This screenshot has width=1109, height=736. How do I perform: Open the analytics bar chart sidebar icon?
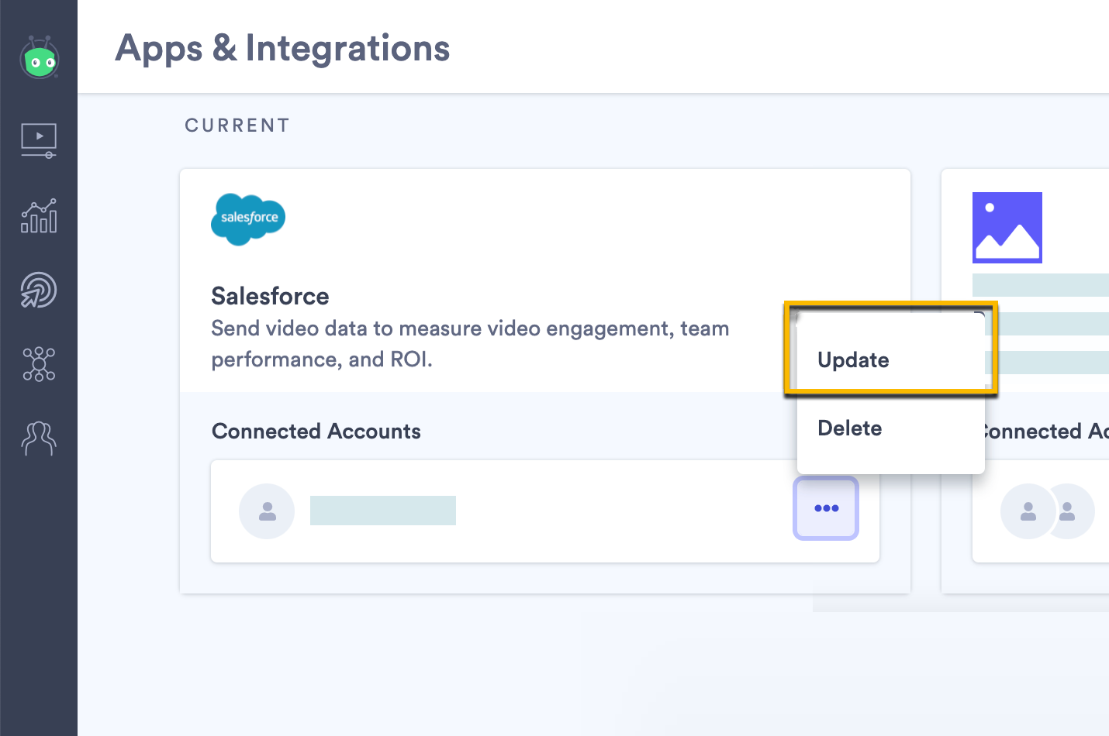[39, 215]
